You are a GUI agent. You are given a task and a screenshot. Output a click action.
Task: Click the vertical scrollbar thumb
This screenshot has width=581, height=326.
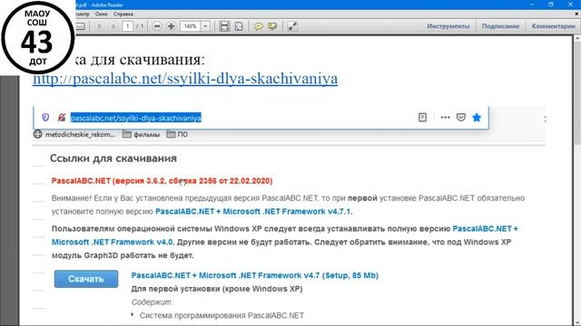click(x=577, y=92)
